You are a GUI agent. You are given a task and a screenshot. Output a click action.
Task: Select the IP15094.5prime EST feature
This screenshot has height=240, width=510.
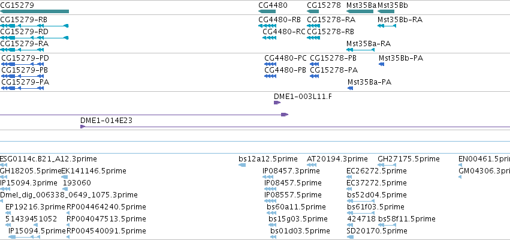pos(24,237)
